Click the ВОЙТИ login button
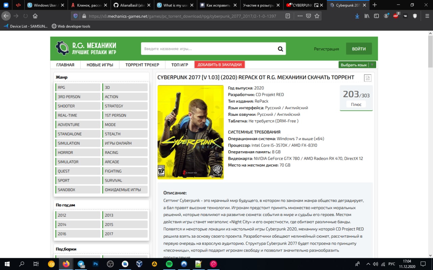The image size is (433, 270). 359,49
